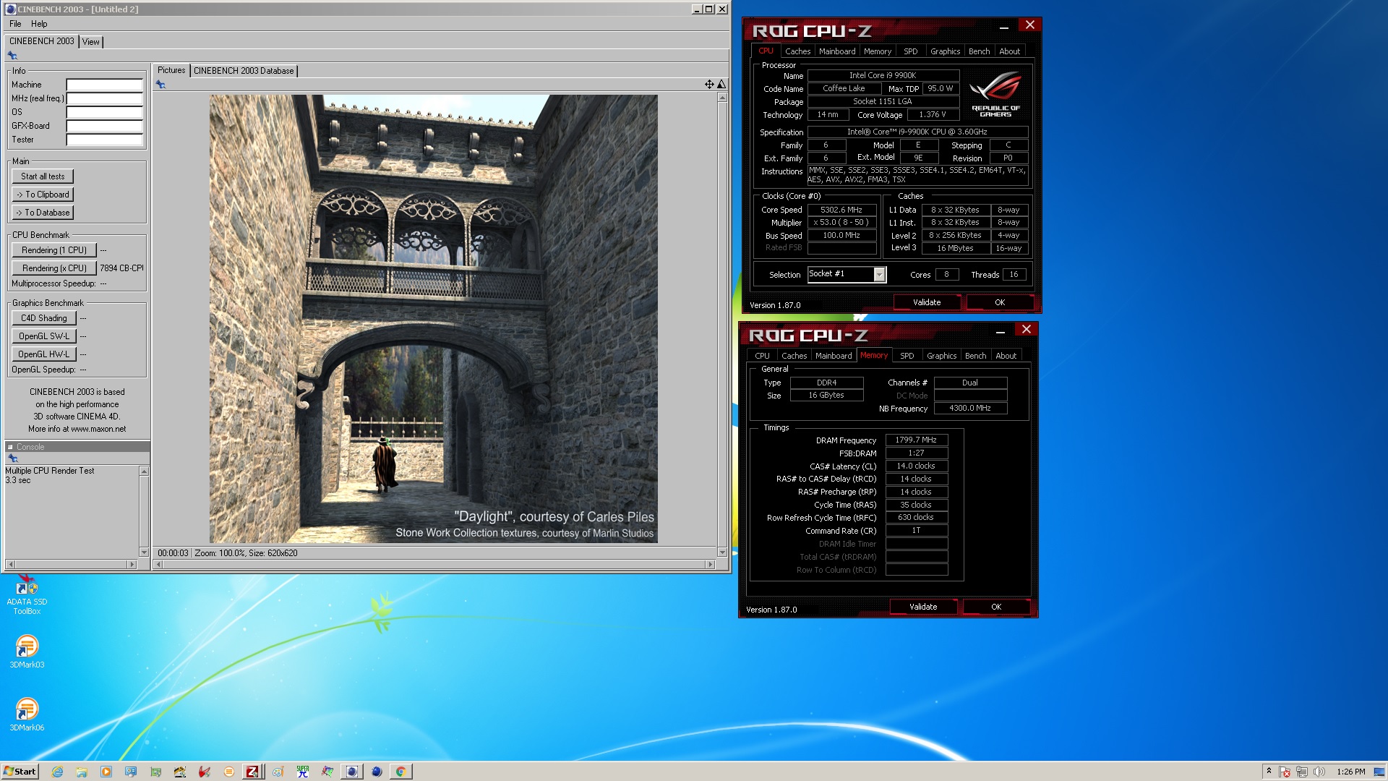Click the Action Center flag tray icon
Image resolution: width=1388 pixels, height=781 pixels.
(x=1285, y=772)
